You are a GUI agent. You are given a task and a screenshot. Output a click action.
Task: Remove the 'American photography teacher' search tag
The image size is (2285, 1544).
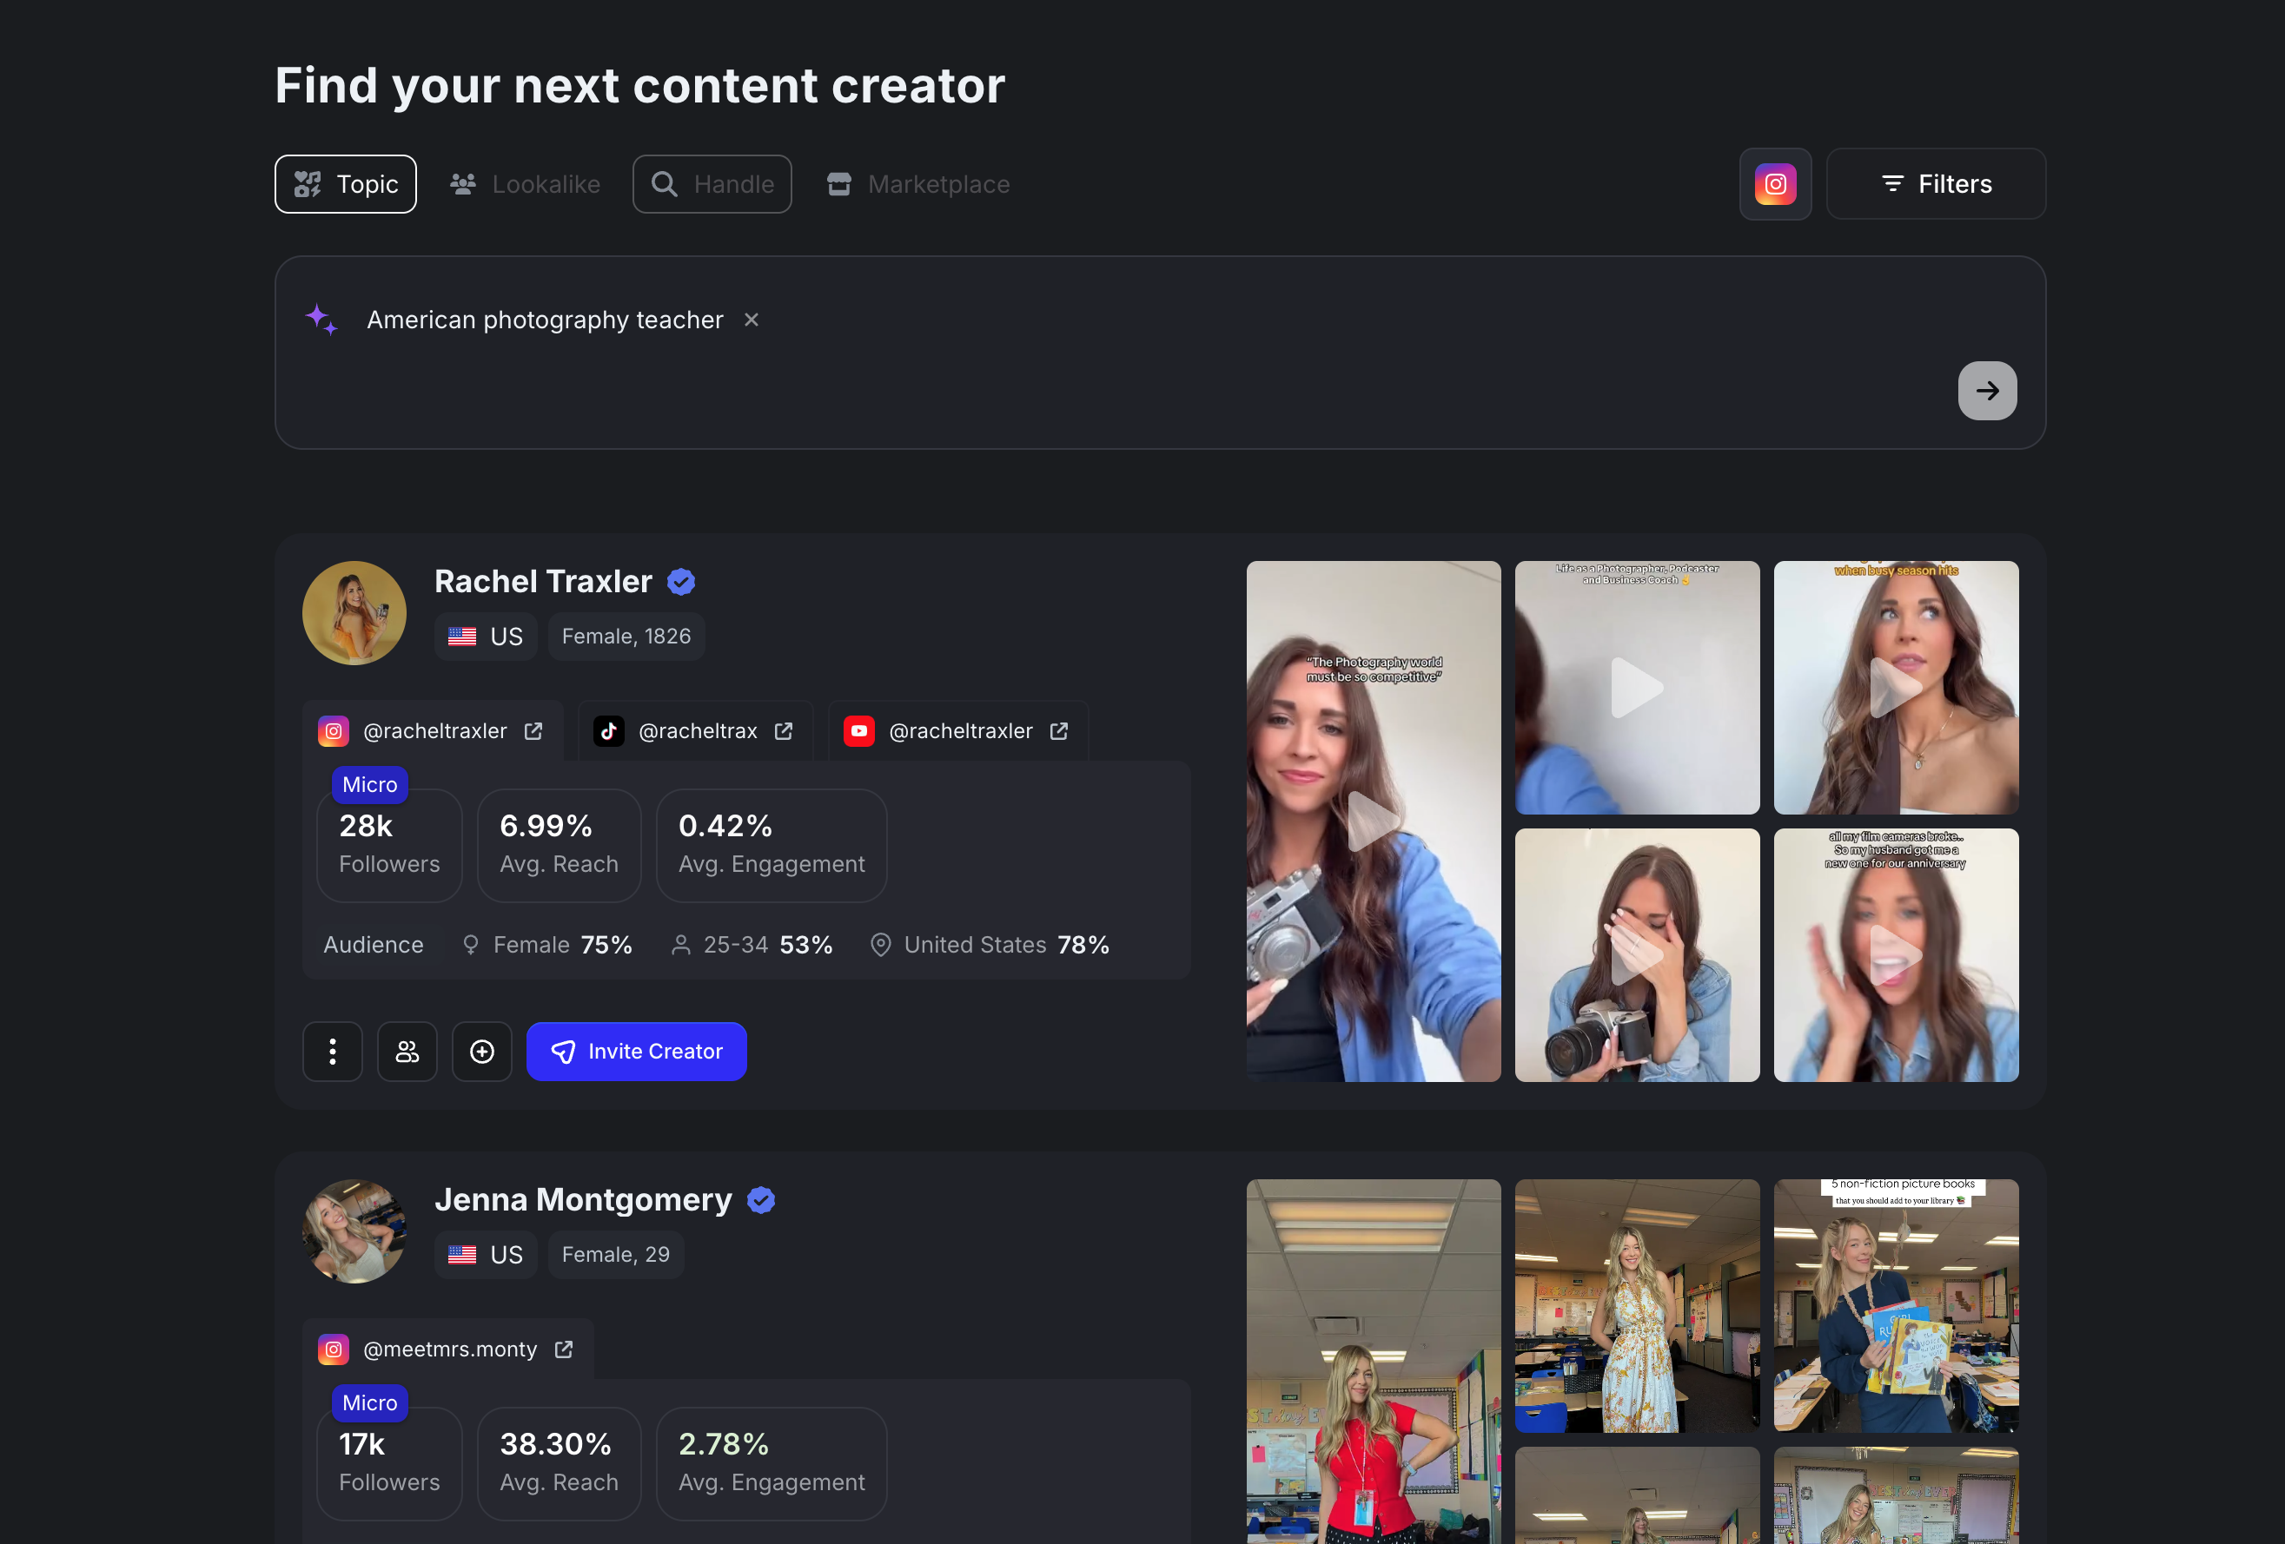(752, 320)
